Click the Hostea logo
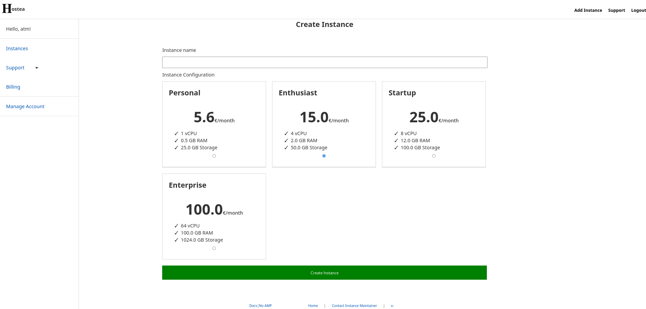Screen dimensions: 646x309 tap(13, 9)
